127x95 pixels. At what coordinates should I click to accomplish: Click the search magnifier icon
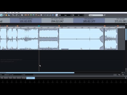(105, 15)
